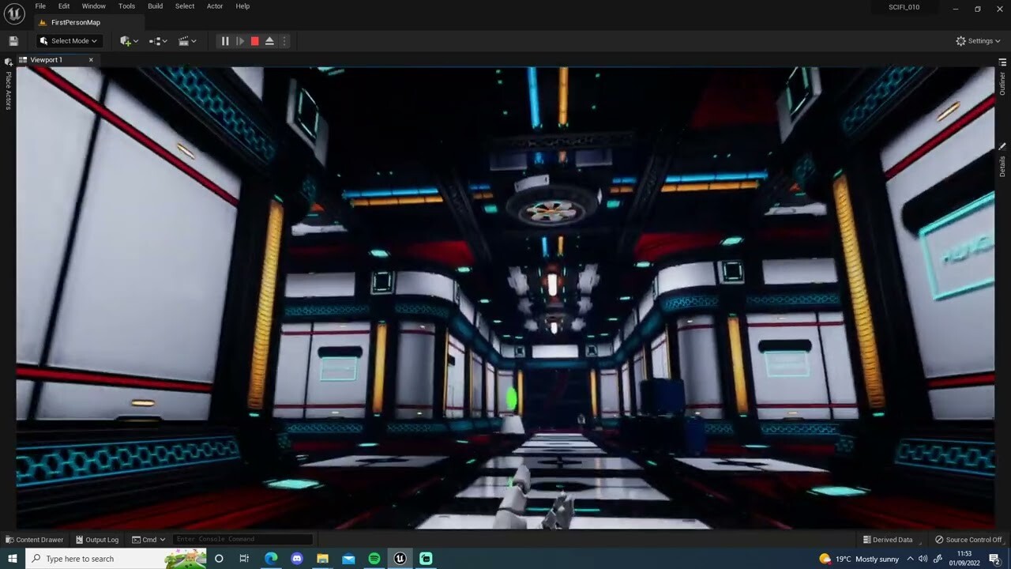This screenshot has width=1011, height=569.
Task: Eject from player-controlled pawn
Action: (x=269, y=40)
